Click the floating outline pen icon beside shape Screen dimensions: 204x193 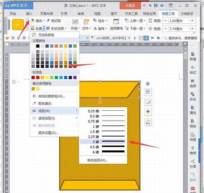point(148,122)
